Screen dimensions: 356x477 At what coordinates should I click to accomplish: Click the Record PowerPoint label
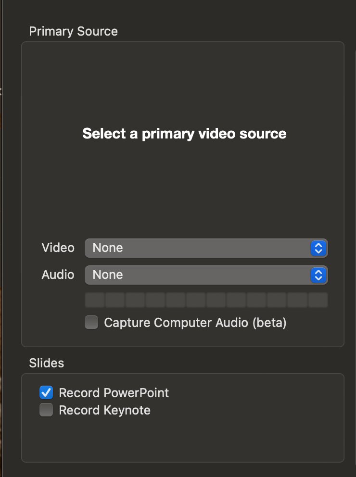(x=114, y=393)
